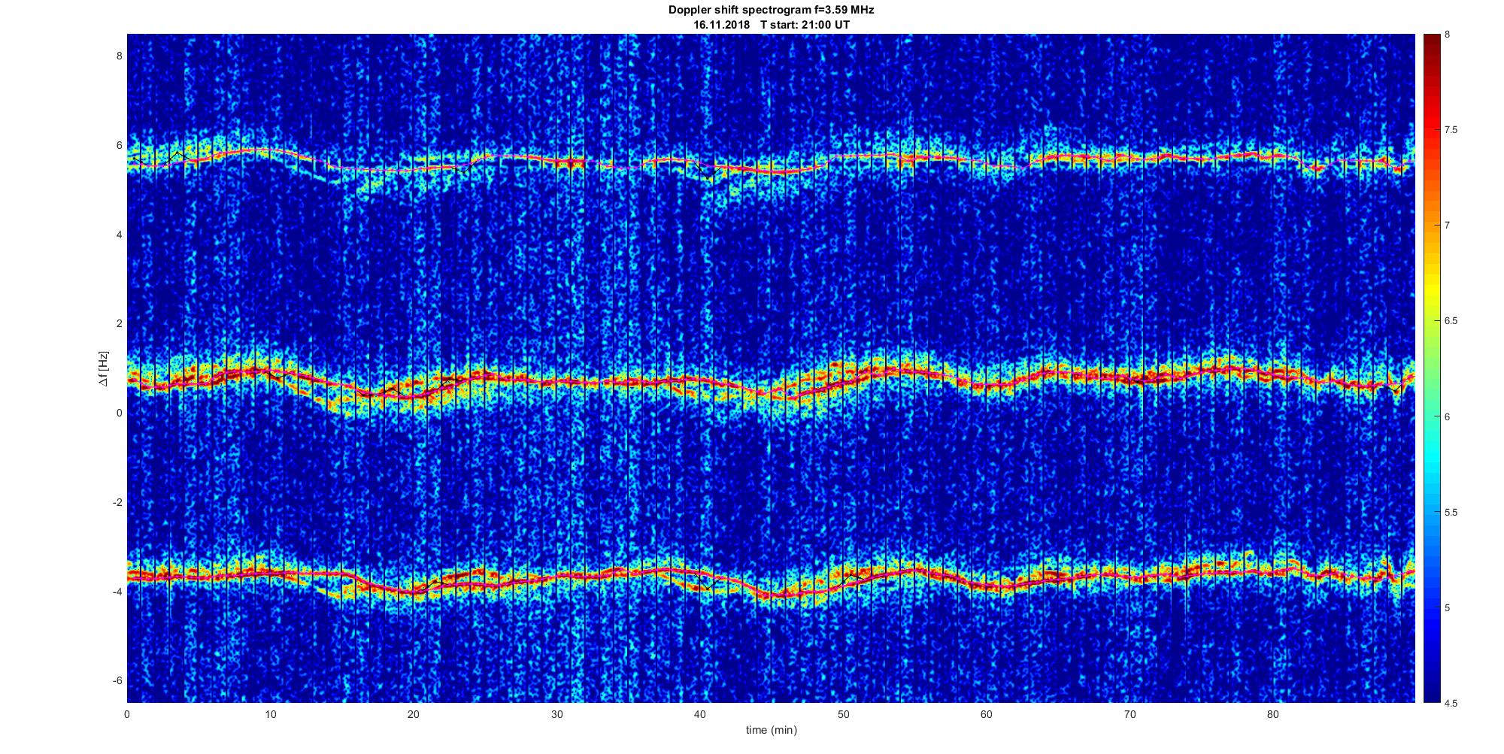Click the x-axis tick label 20
Image resolution: width=1504 pixels, height=754 pixels.
click(x=414, y=714)
